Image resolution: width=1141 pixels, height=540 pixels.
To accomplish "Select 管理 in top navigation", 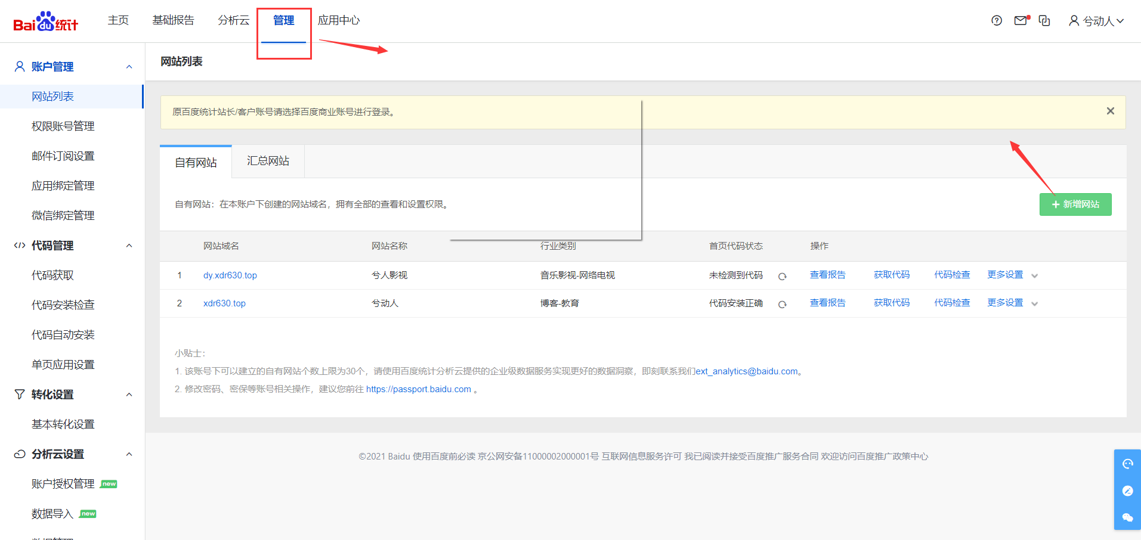I will pyautogui.click(x=284, y=20).
